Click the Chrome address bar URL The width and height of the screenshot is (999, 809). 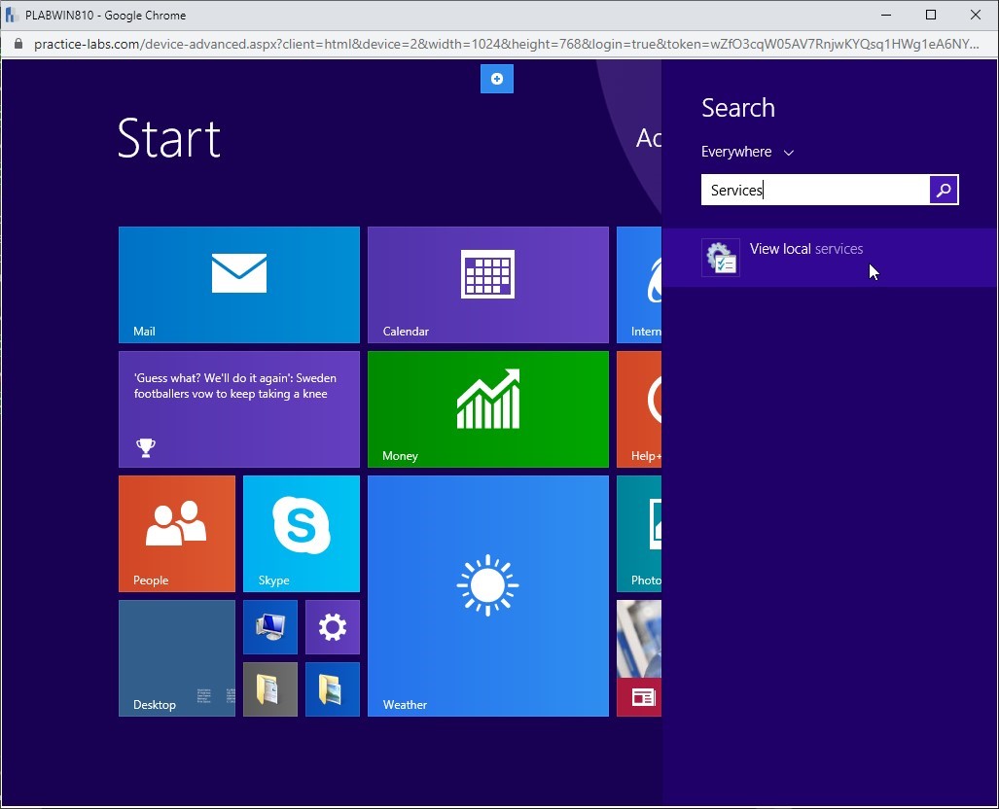pyautogui.click(x=506, y=44)
